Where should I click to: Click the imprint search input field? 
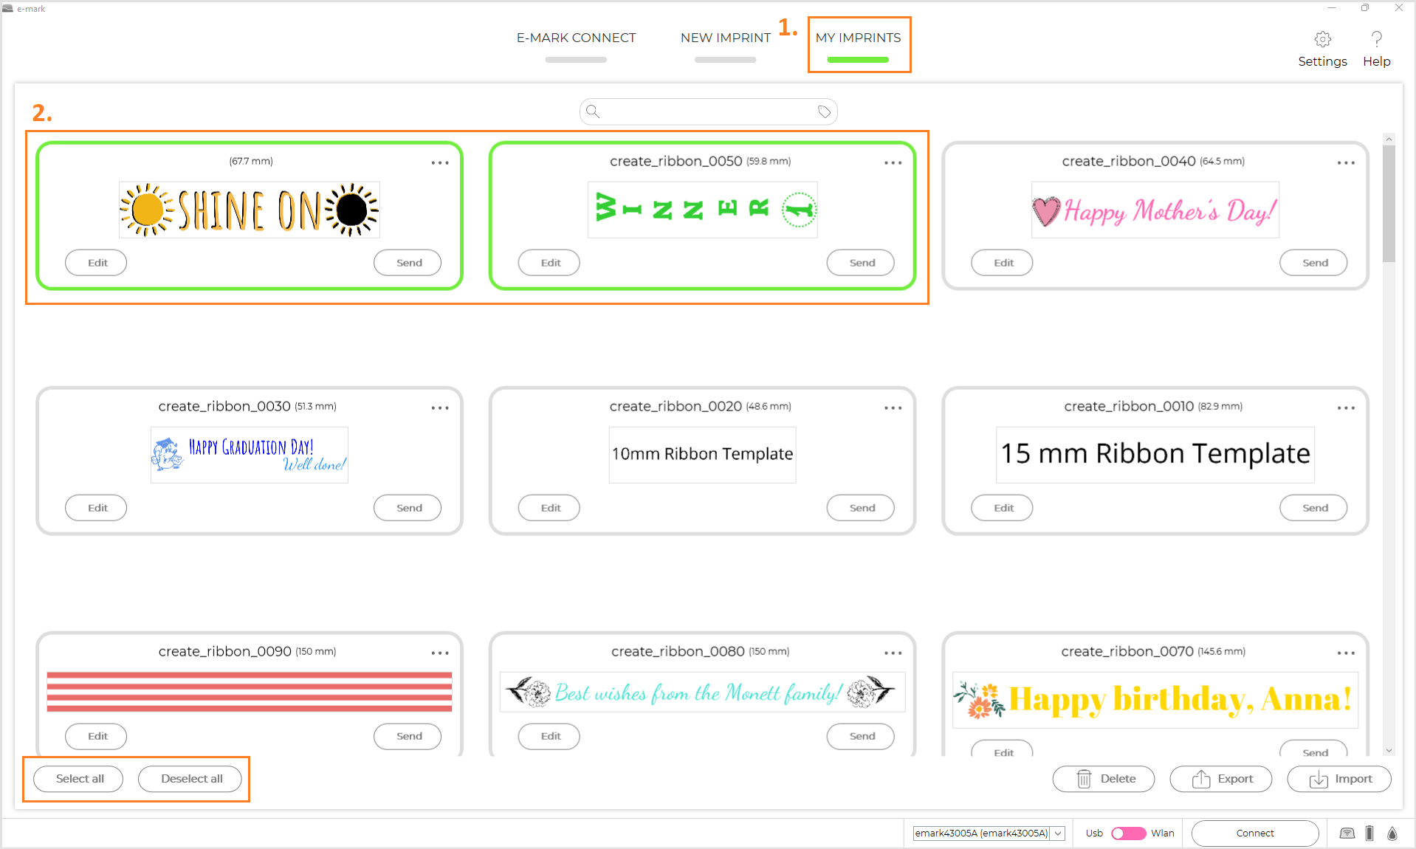pos(707,112)
